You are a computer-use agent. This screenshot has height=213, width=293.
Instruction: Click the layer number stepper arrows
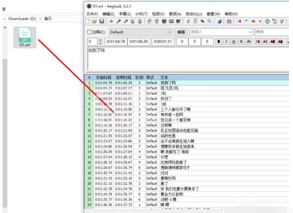pos(100,41)
